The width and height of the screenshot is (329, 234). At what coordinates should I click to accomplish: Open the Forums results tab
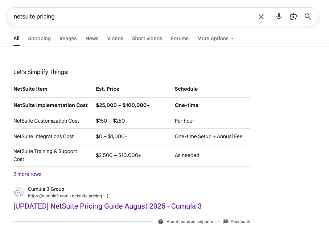pos(180,38)
